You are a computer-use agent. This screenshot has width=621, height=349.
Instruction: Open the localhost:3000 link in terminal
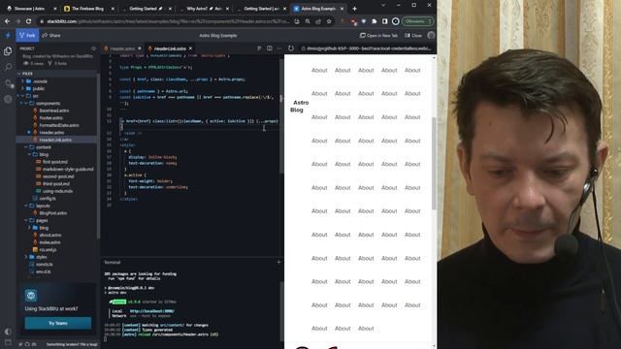(x=152, y=311)
